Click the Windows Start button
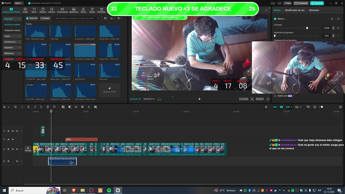 pos(4,190)
